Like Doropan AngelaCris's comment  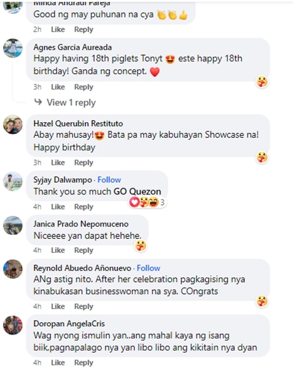tap(58, 363)
